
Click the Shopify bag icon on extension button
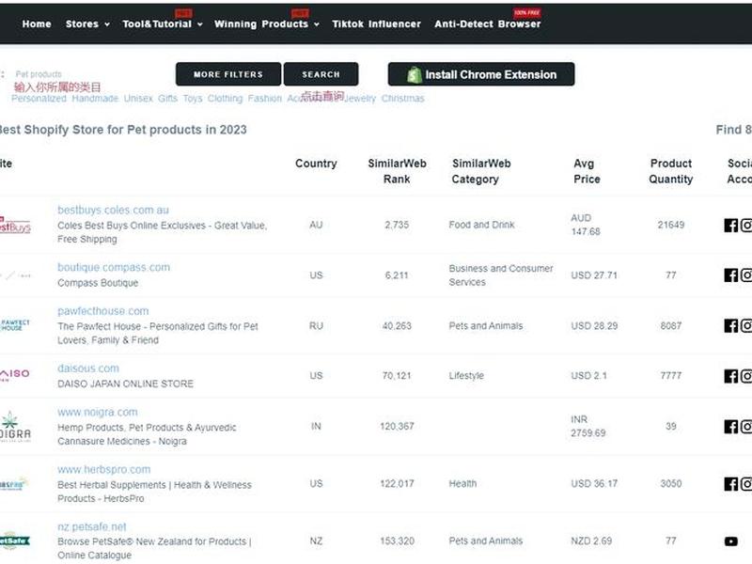[415, 75]
